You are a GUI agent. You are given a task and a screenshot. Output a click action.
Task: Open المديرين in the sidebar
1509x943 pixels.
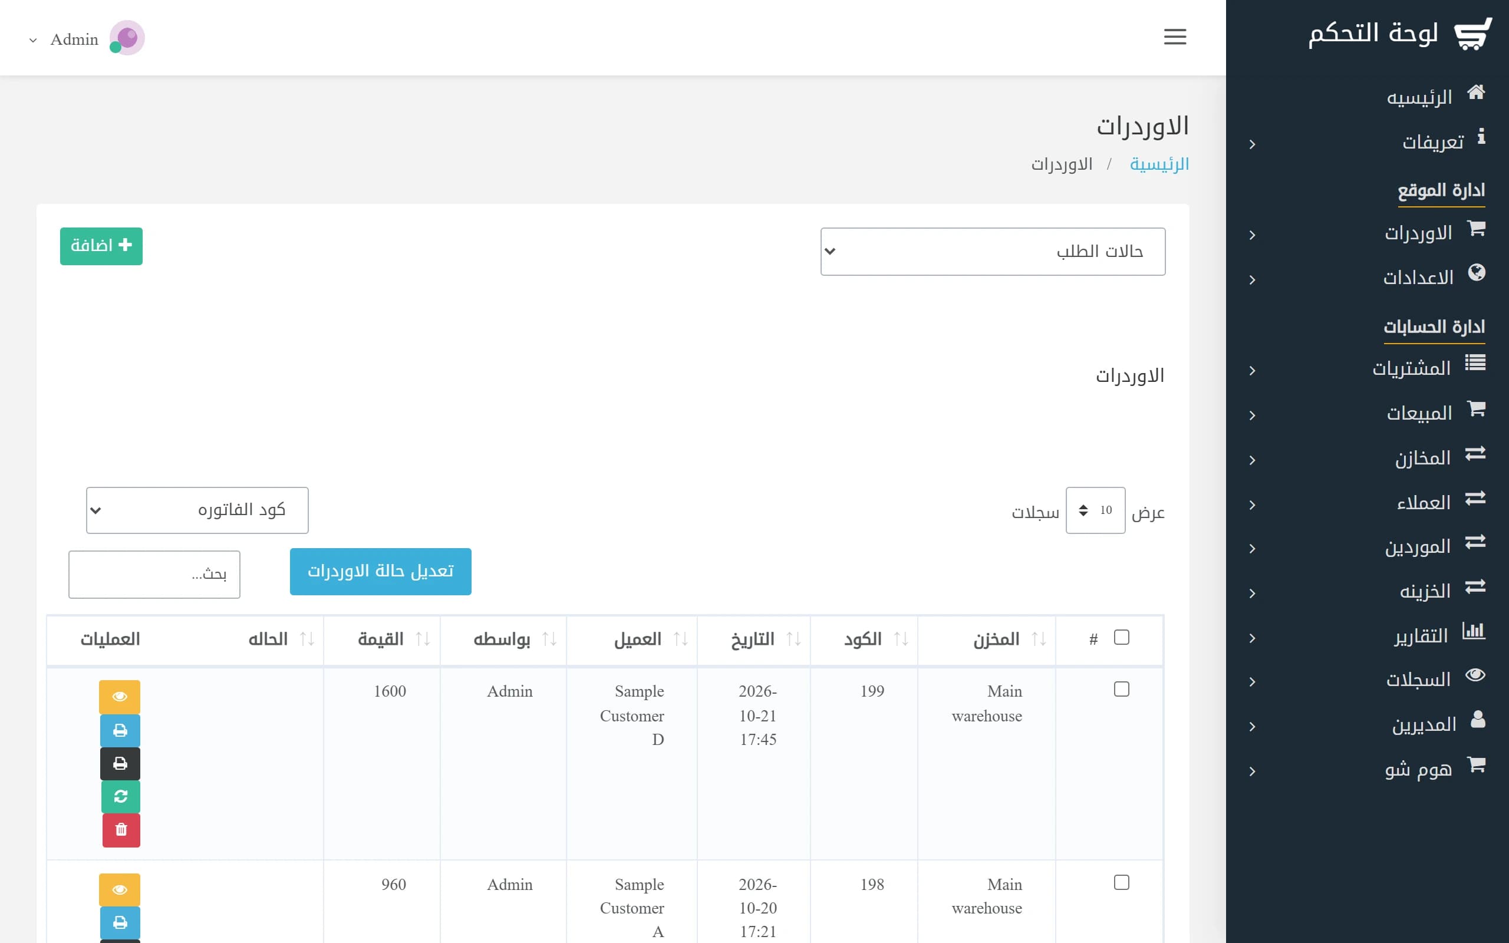point(1367,726)
